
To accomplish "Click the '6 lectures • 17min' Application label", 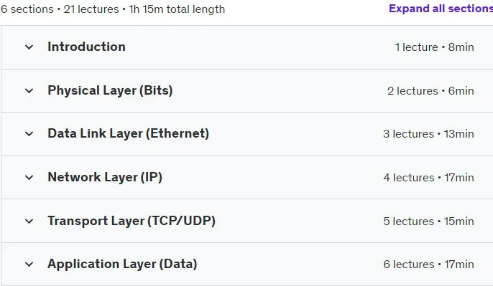I will 428,264.
